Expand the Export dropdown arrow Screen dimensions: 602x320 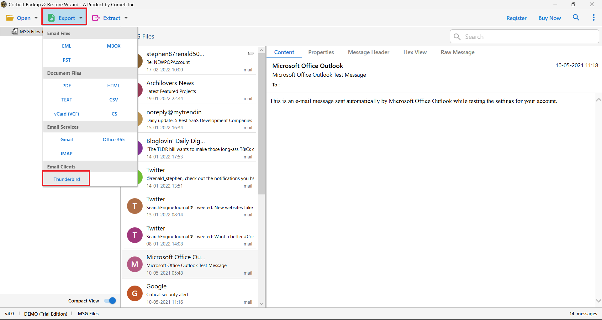point(81,18)
